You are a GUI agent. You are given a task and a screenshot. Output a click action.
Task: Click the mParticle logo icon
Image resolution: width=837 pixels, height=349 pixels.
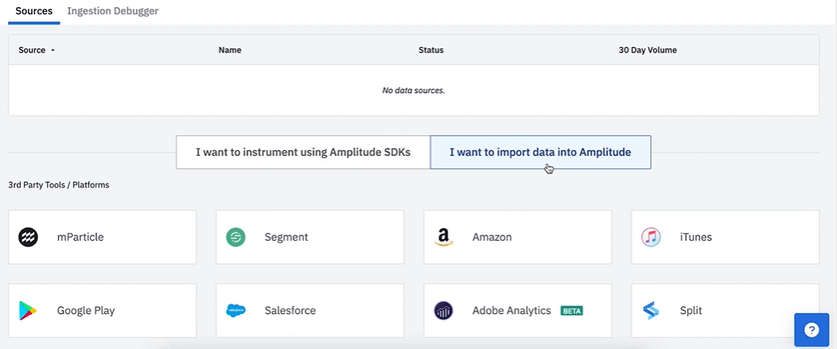pyautogui.click(x=29, y=237)
